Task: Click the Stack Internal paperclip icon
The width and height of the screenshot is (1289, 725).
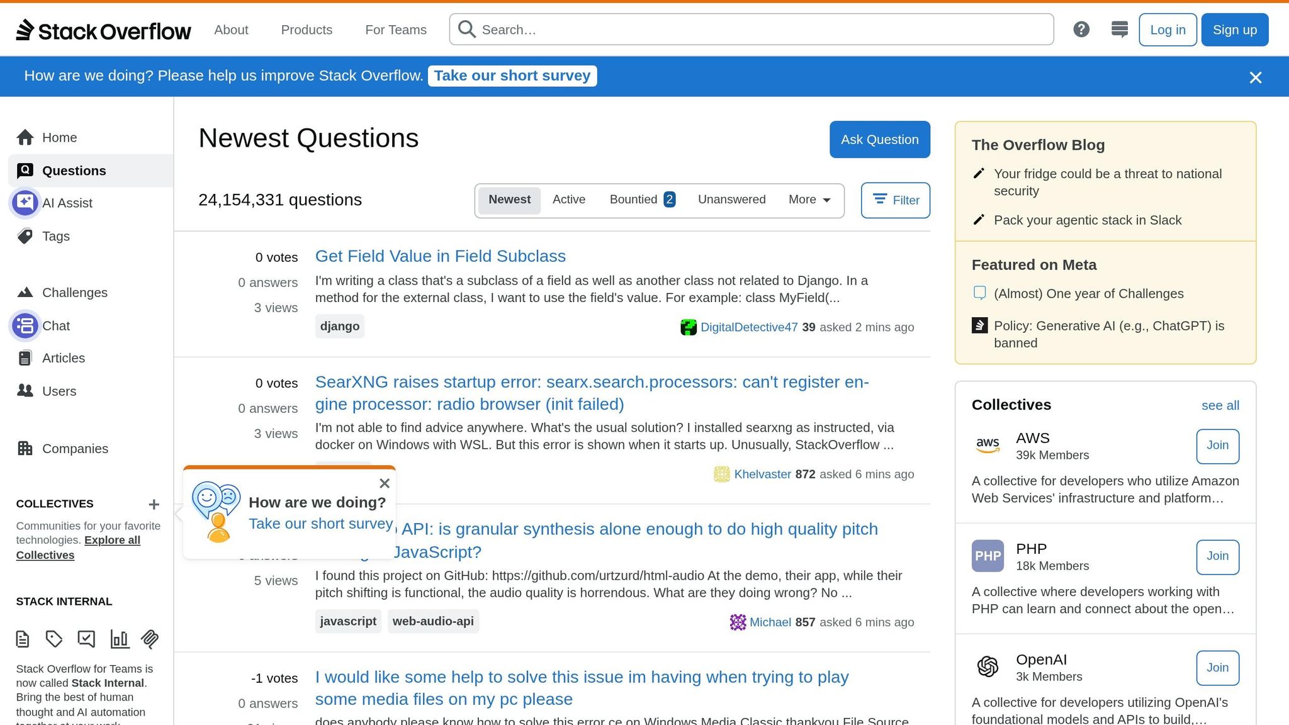Action: point(150,639)
